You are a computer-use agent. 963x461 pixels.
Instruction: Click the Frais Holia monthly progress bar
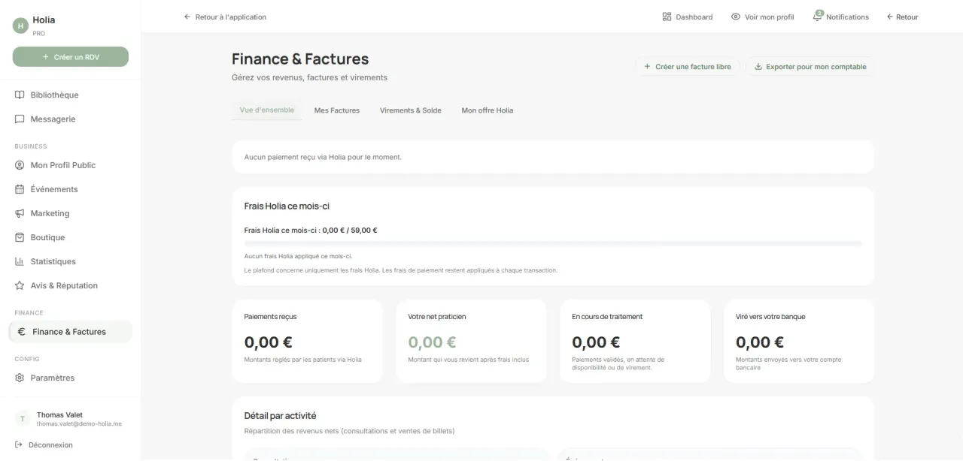click(553, 243)
